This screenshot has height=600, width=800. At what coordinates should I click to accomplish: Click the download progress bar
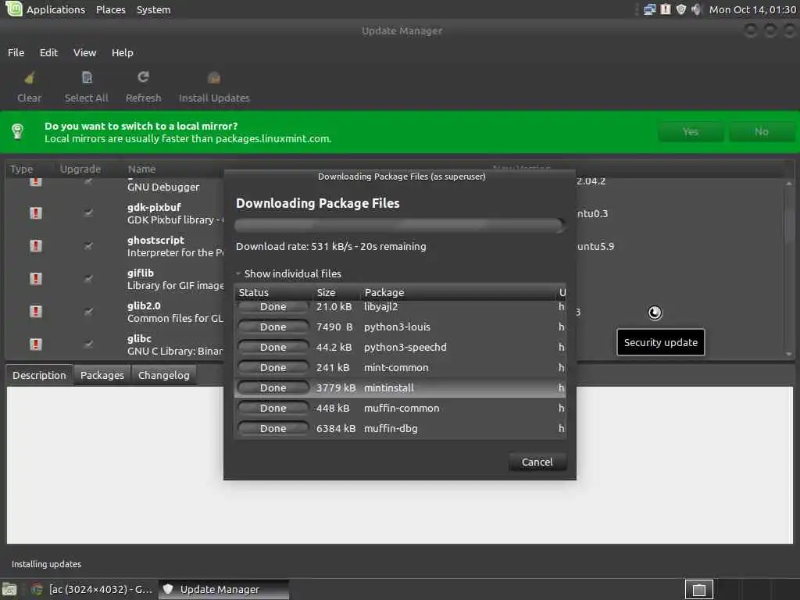pos(400,224)
